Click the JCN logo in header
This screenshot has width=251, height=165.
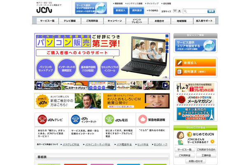[x=44, y=10]
